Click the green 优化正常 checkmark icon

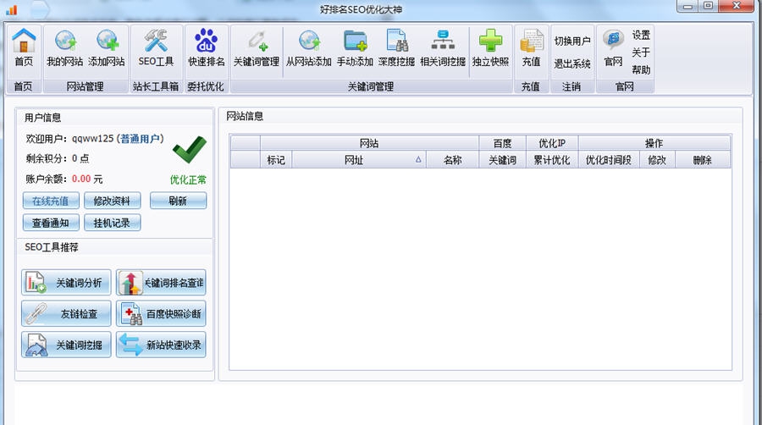[x=190, y=150]
